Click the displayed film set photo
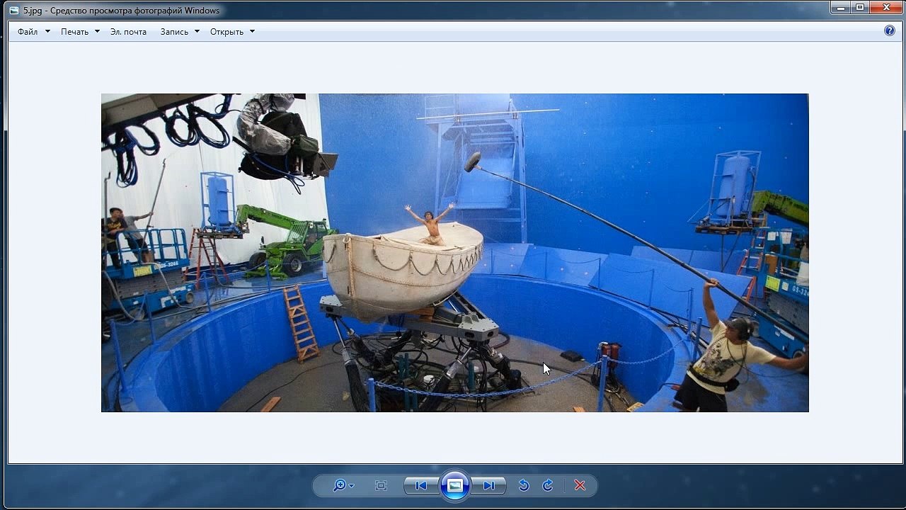906x510 pixels. tap(454, 253)
